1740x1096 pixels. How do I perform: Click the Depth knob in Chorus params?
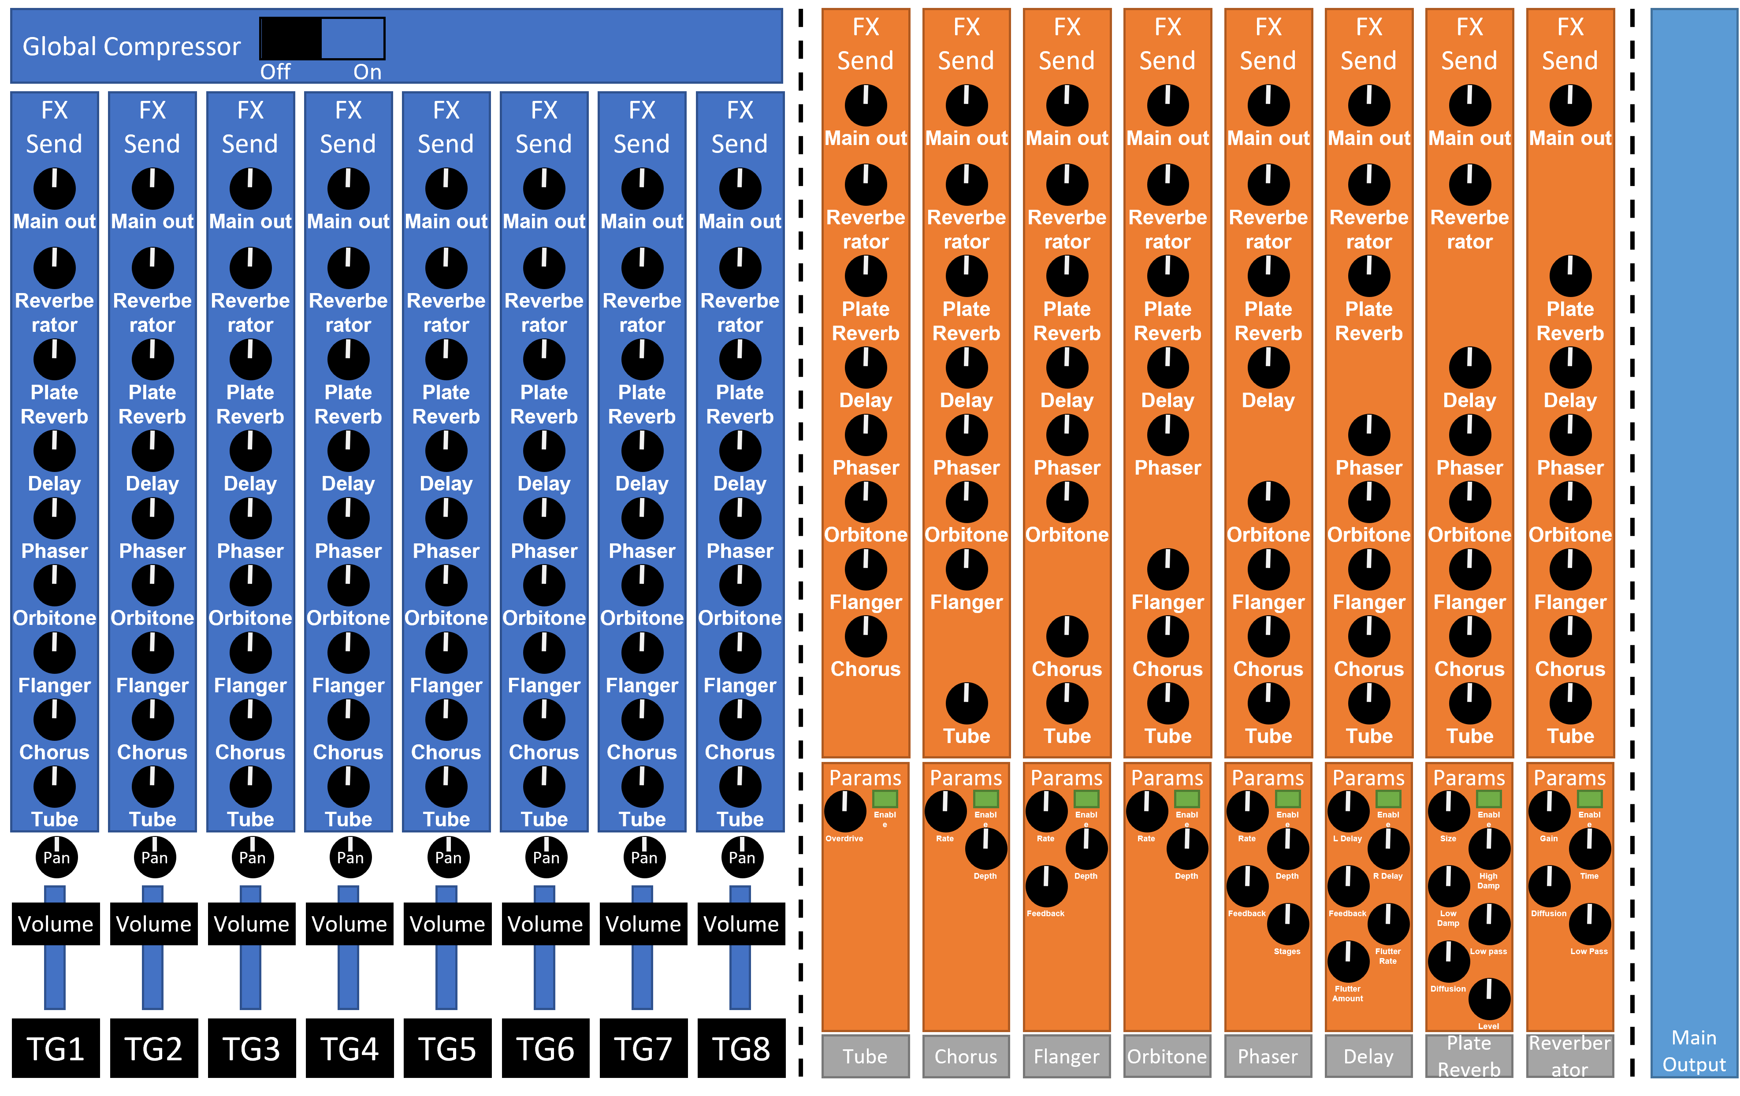985,848
